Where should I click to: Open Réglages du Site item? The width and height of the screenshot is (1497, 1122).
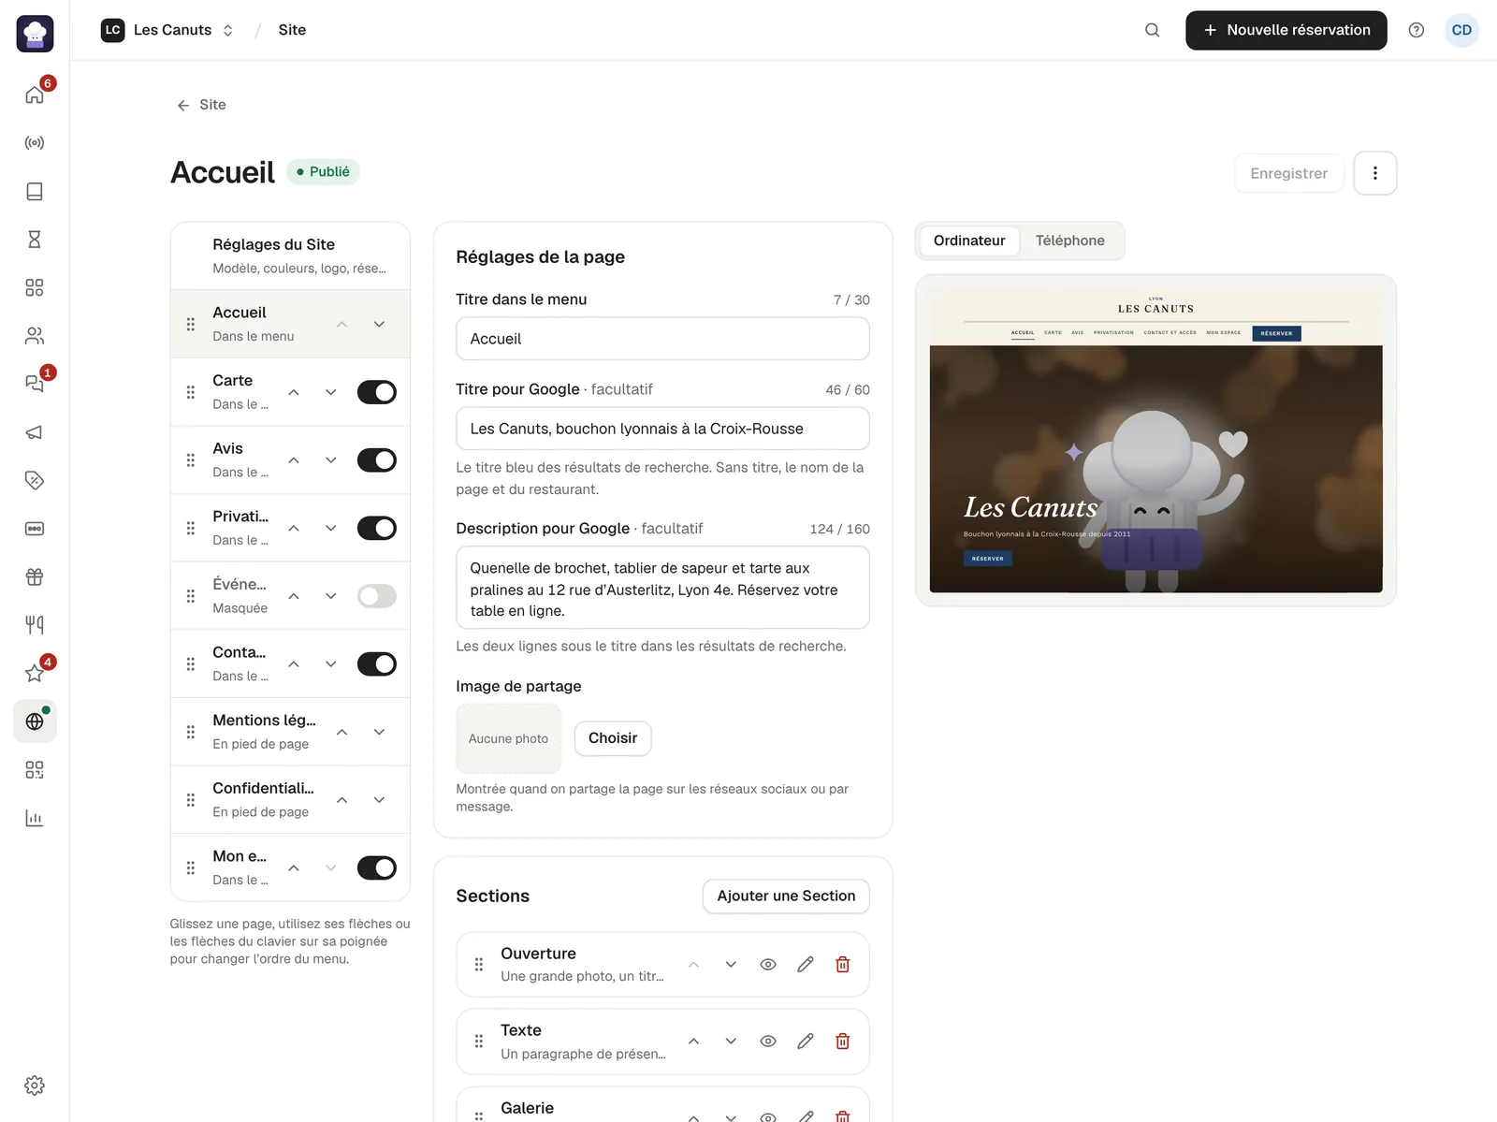pyautogui.click(x=291, y=255)
